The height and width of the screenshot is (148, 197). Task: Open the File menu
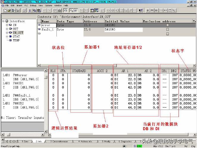click(x=7, y=6)
